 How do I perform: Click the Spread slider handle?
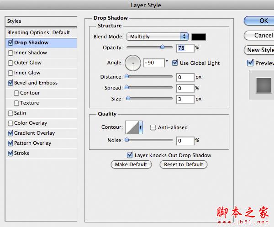point(126,87)
